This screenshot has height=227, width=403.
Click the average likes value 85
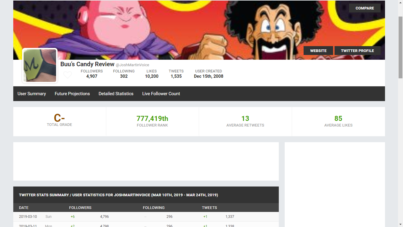tap(338, 119)
